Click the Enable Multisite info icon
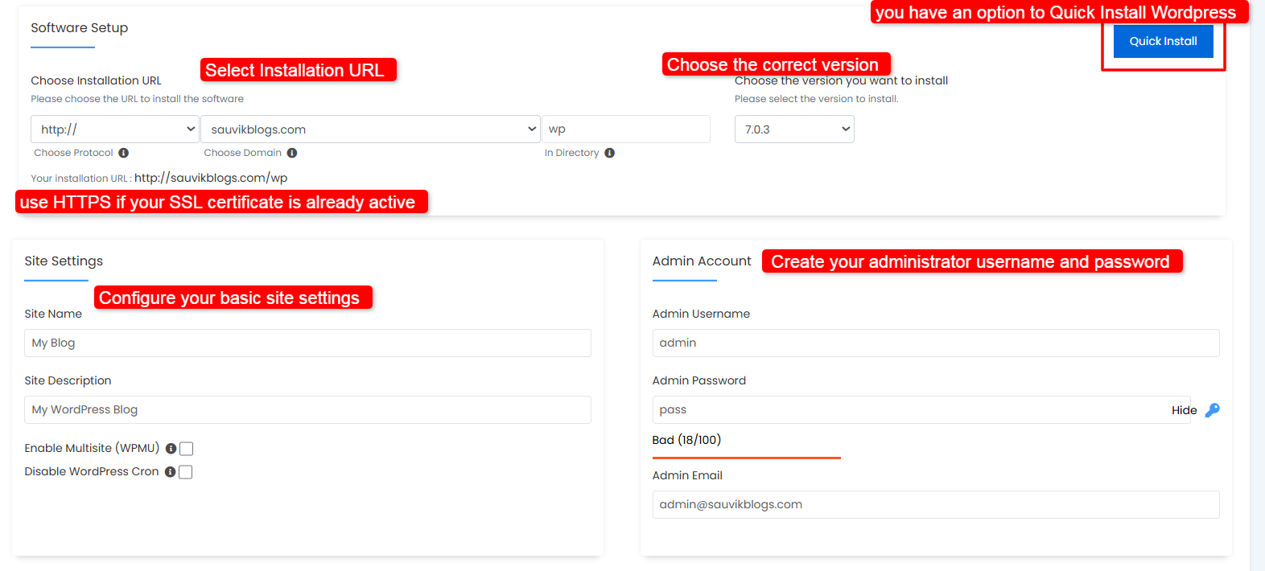The width and height of the screenshot is (1265, 571). click(171, 449)
